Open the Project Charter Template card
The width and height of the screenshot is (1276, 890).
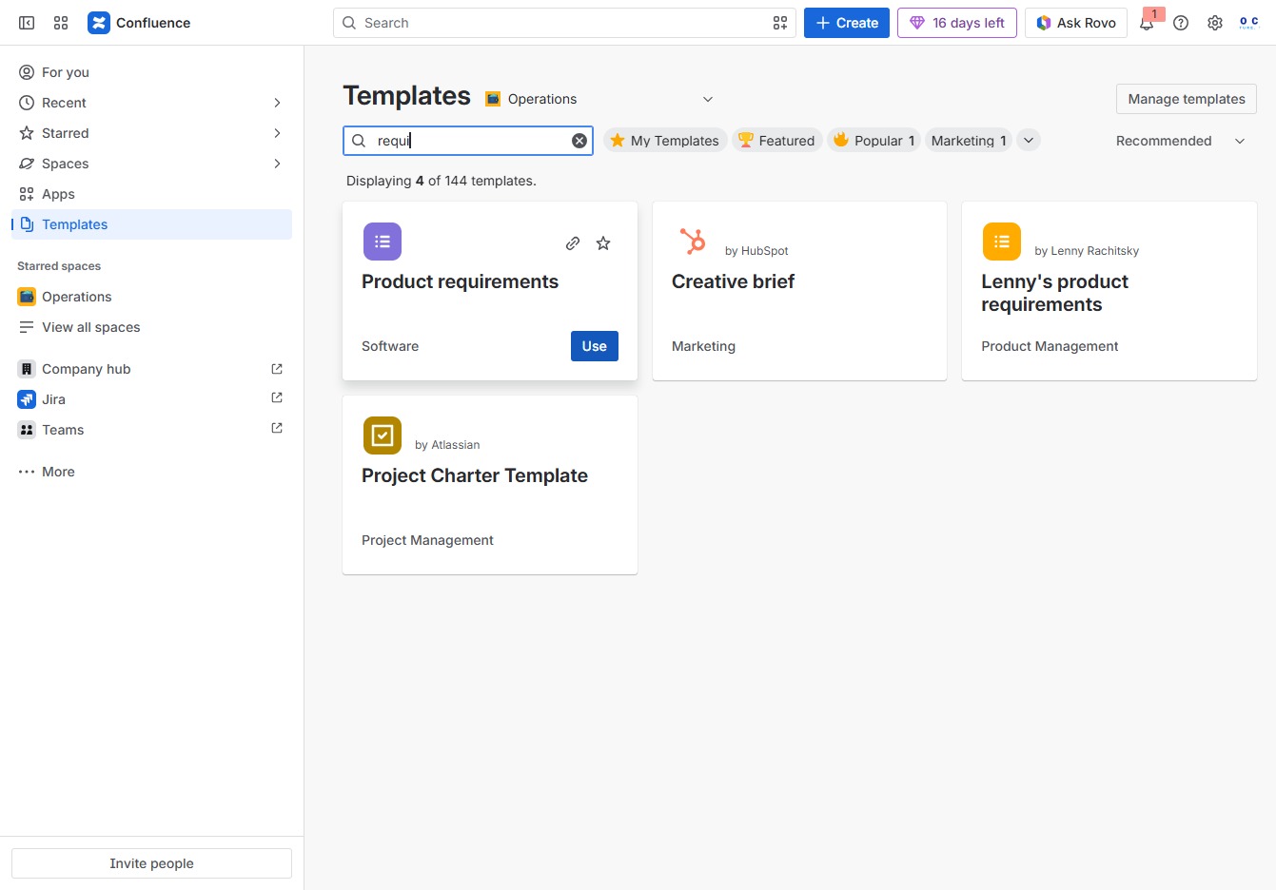[490, 485]
